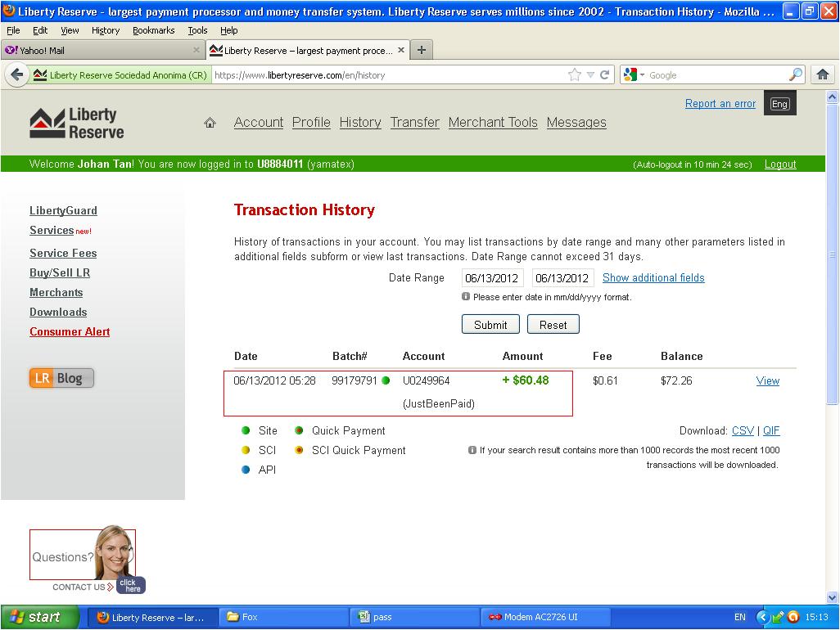Reset the date range form
Viewport: 840px width, 630px height.
[553, 324]
